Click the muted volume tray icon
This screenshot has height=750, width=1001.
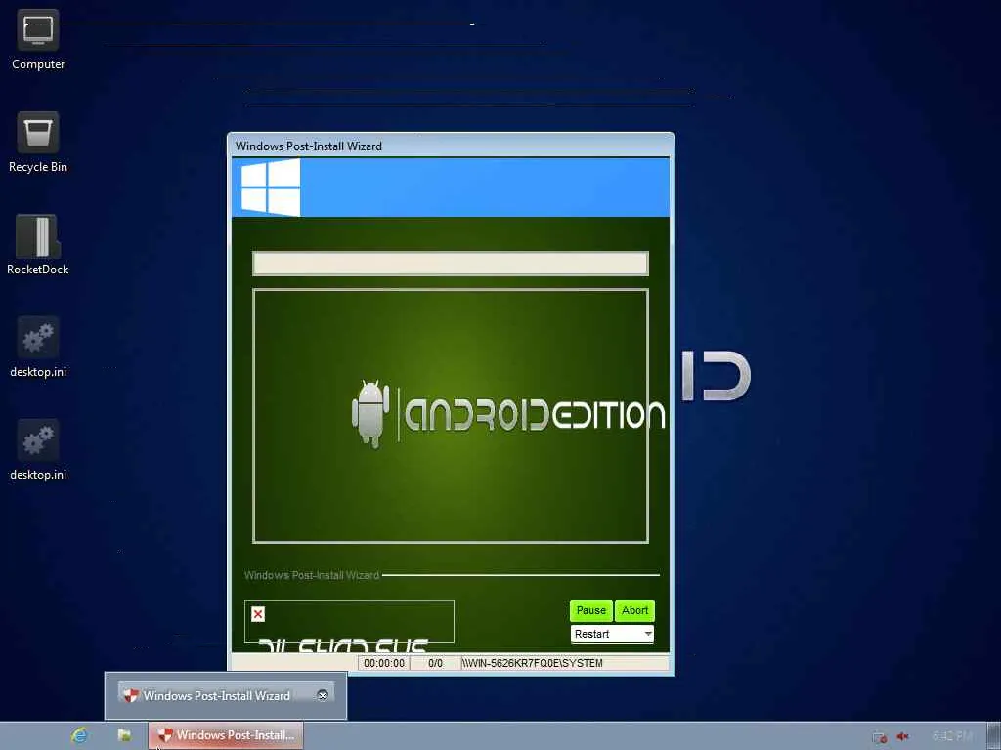coord(902,736)
